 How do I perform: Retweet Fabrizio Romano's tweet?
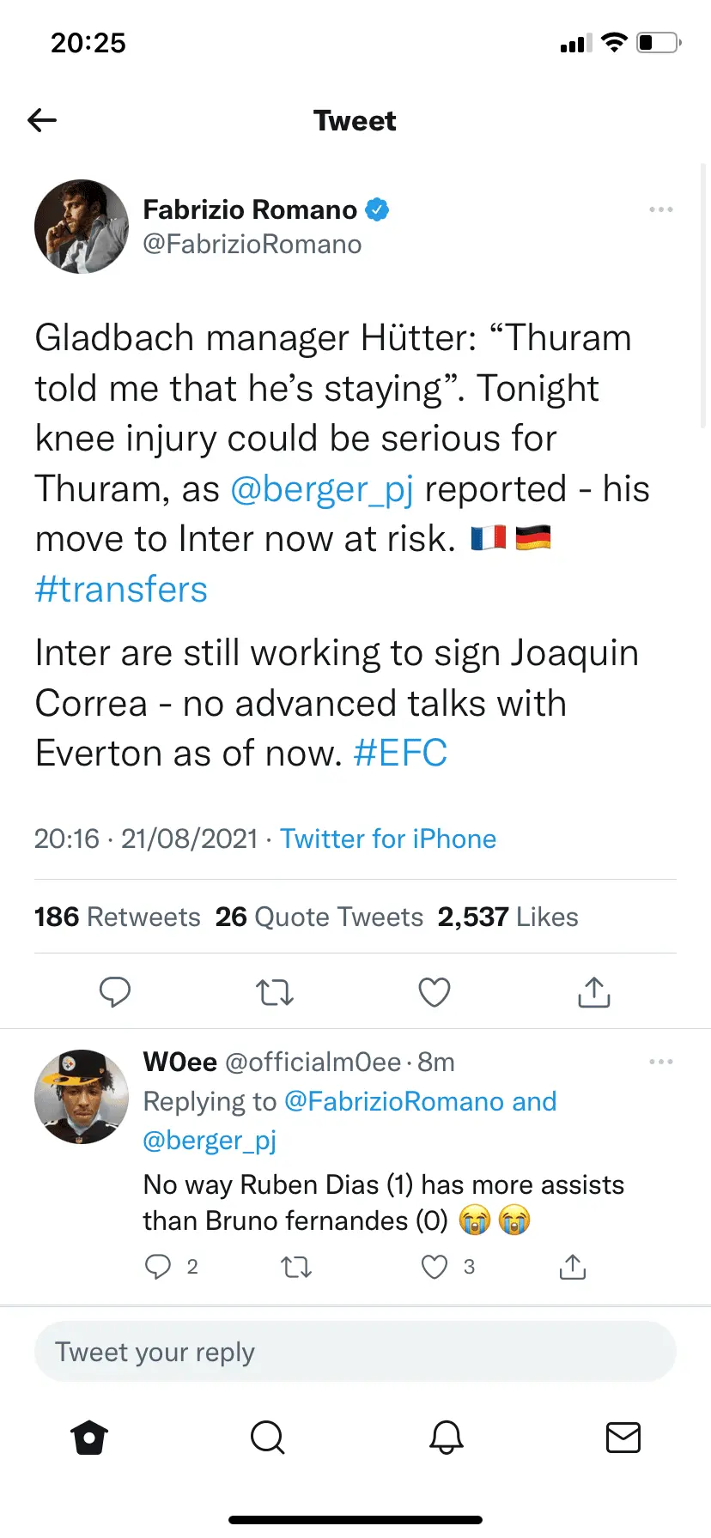pyautogui.click(x=275, y=991)
